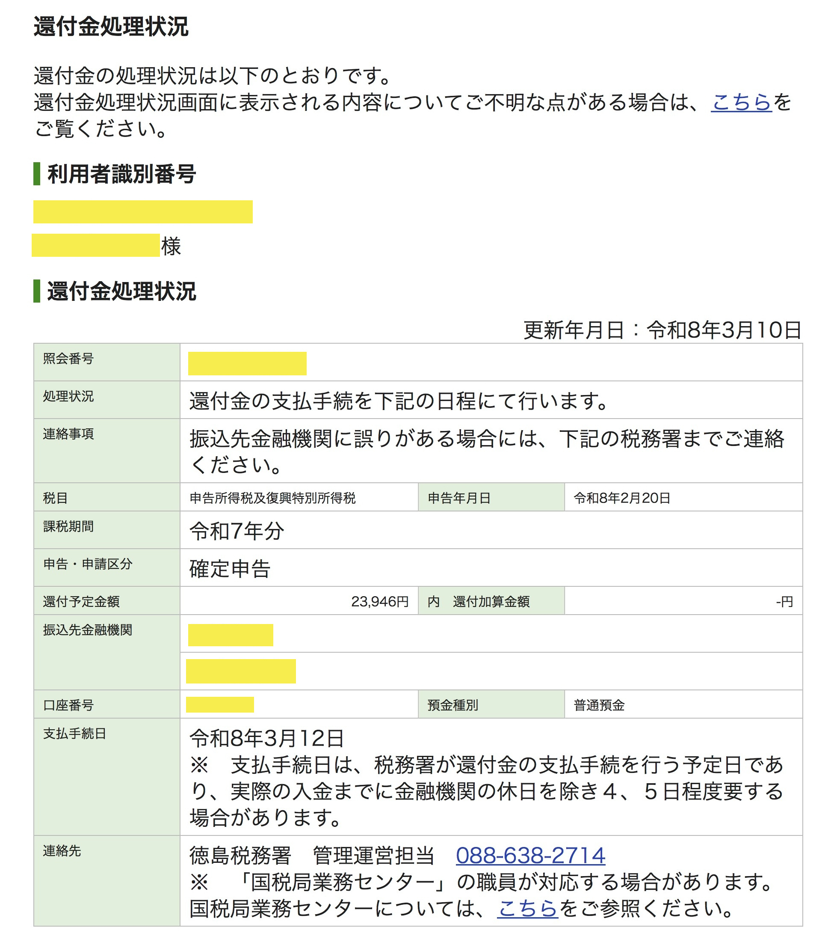Viewport: 837px width, 945px height.
Task: Click the 普通預金 deposit type value
Action: tap(599, 705)
